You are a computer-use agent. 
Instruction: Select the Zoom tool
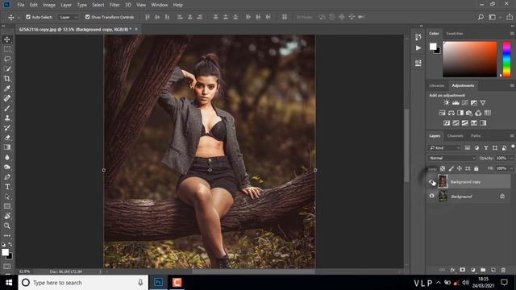coord(7,226)
